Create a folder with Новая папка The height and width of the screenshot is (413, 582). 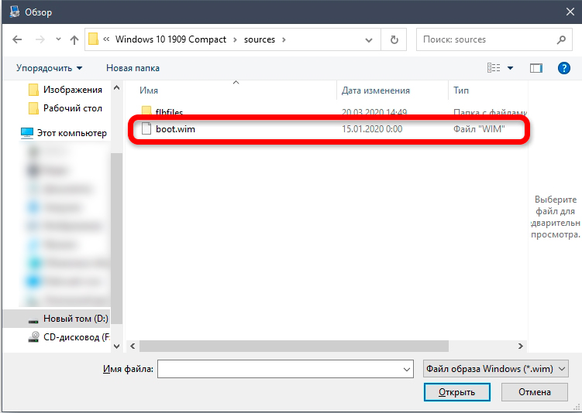(133, 68)
